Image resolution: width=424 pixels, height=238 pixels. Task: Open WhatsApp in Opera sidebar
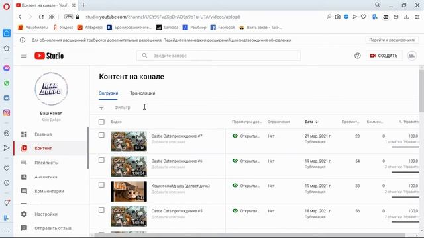point(7,83)
